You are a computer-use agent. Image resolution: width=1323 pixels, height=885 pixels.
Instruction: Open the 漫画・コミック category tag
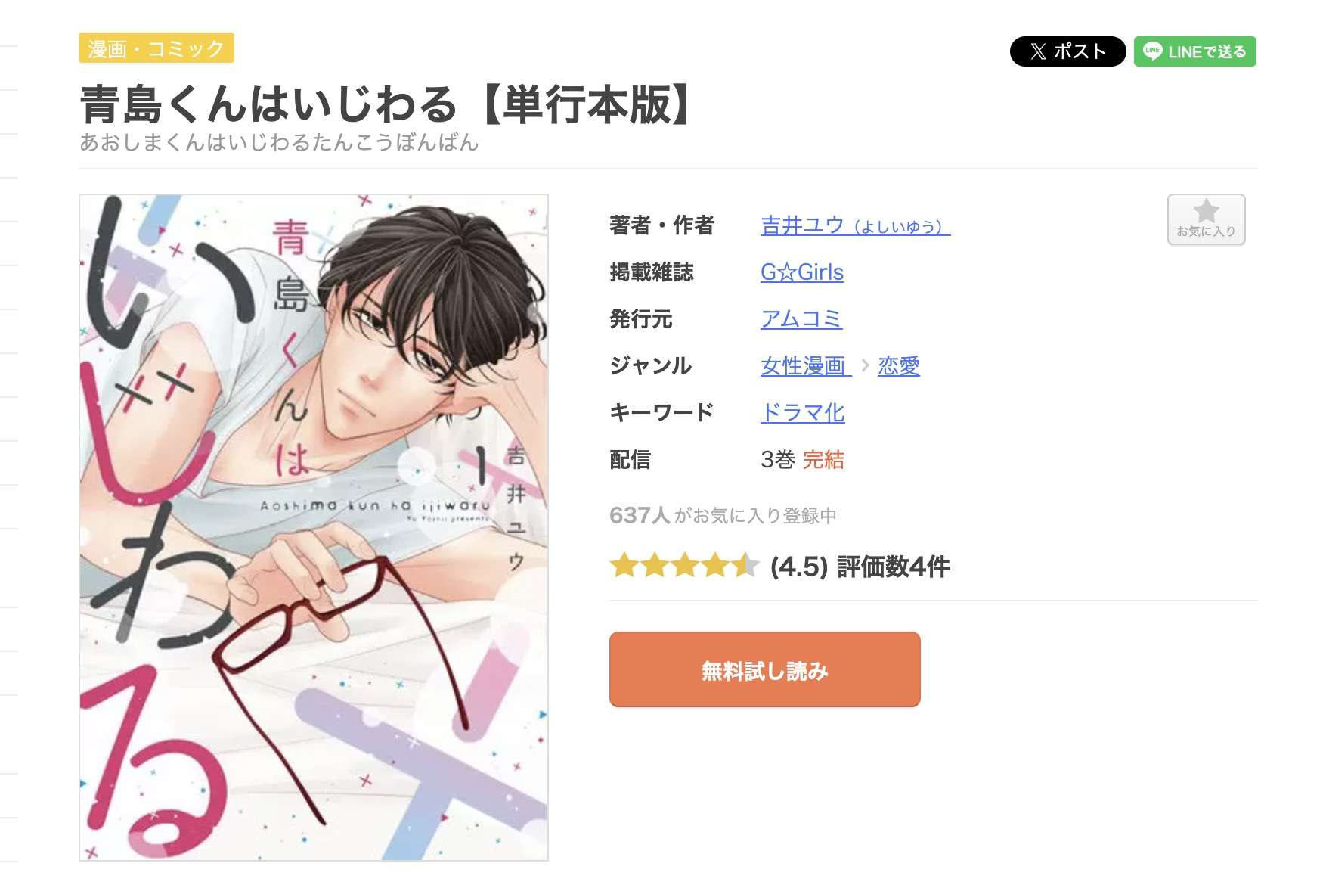pos(156,48)
